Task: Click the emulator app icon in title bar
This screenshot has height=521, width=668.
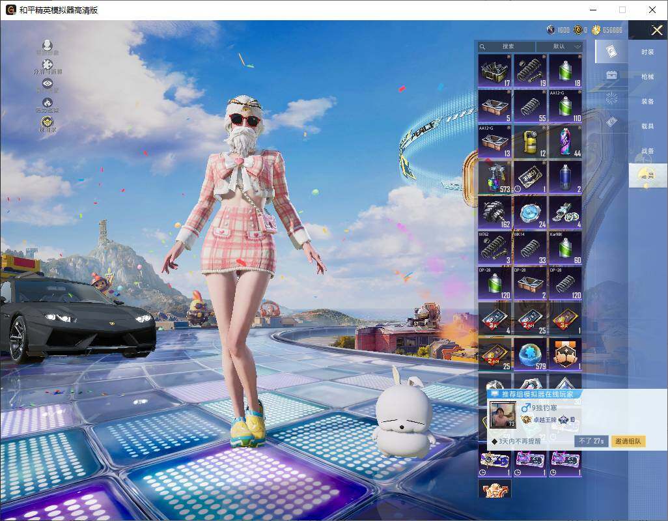Action: 10,10
